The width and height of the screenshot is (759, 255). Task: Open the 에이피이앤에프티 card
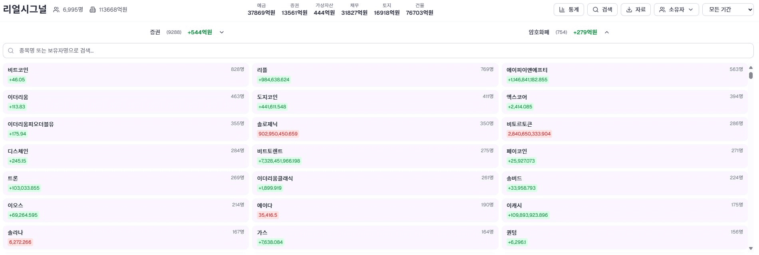tap(624, 75)
